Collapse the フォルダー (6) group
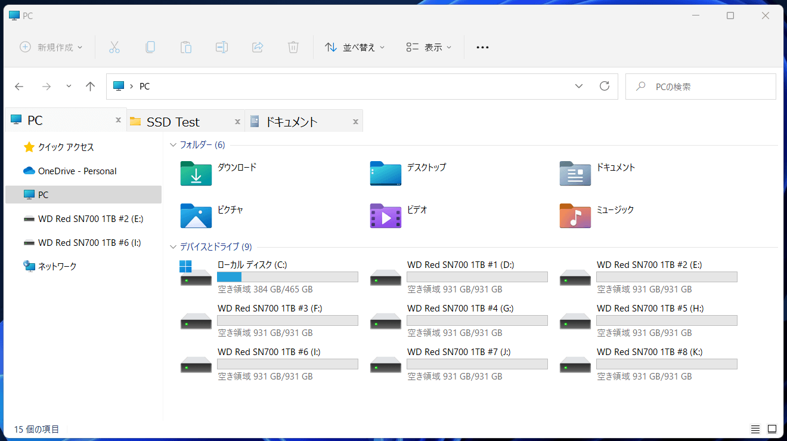The width and height of the screenshot is (787, 441). pyautogui.click(x=173, y=144)
